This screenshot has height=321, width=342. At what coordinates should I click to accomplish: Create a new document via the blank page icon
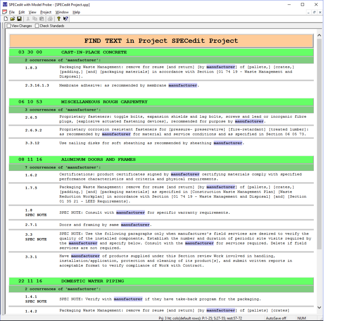click(6, 19)
